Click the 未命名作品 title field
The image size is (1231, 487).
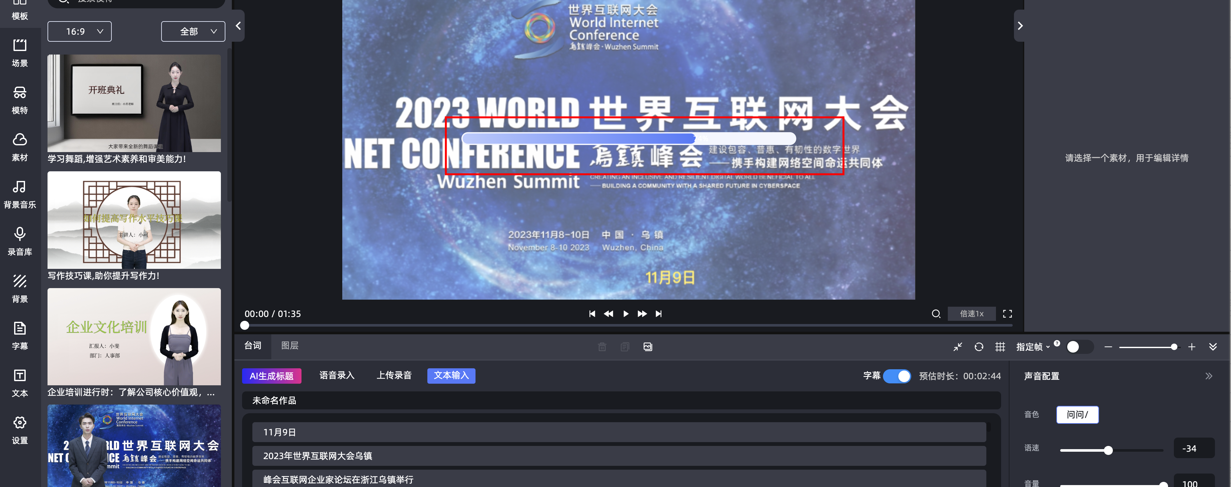coord(621,401)
